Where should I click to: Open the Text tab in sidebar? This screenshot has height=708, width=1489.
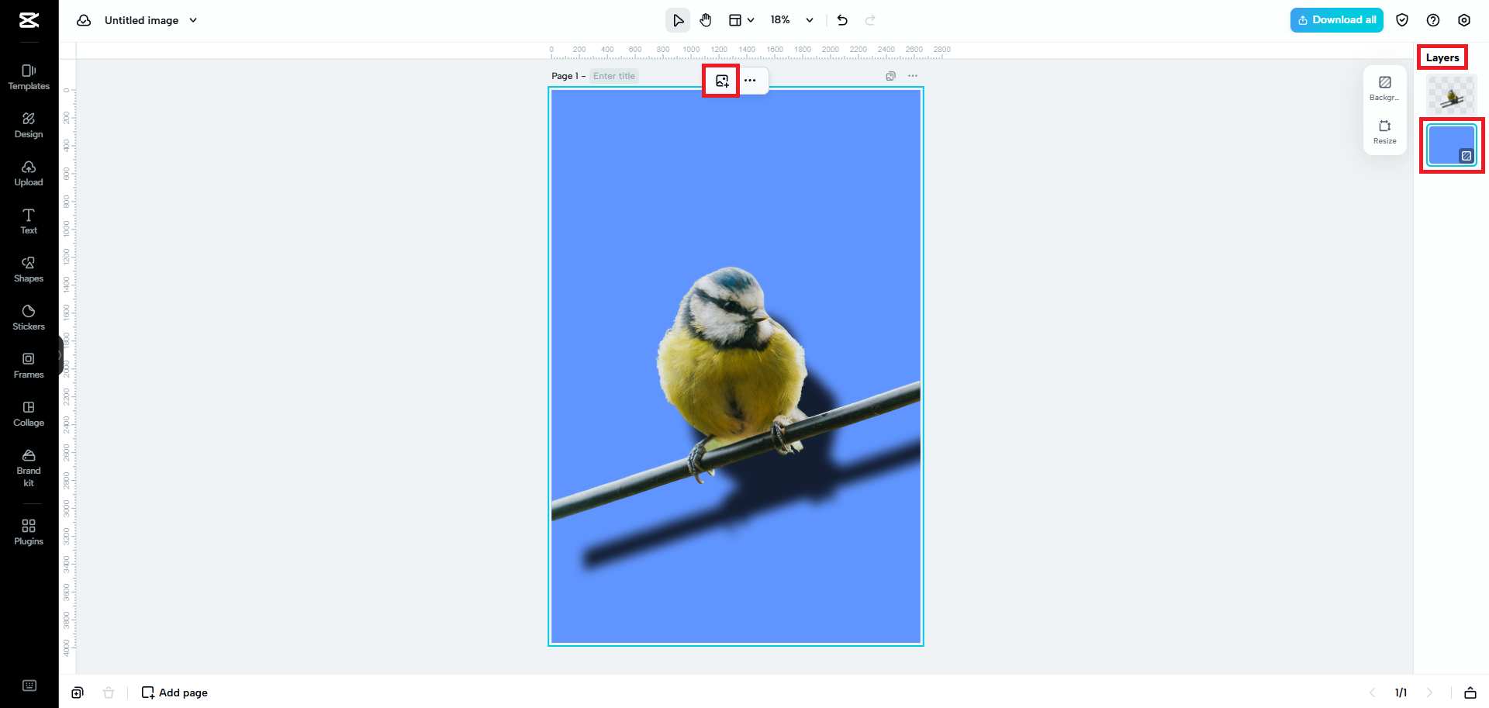click(29, 222)
